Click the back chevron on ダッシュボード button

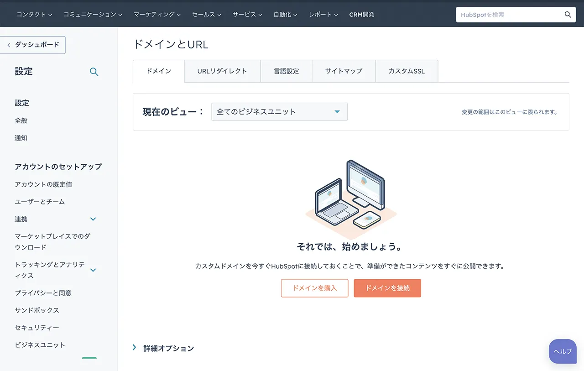[9, 45]
